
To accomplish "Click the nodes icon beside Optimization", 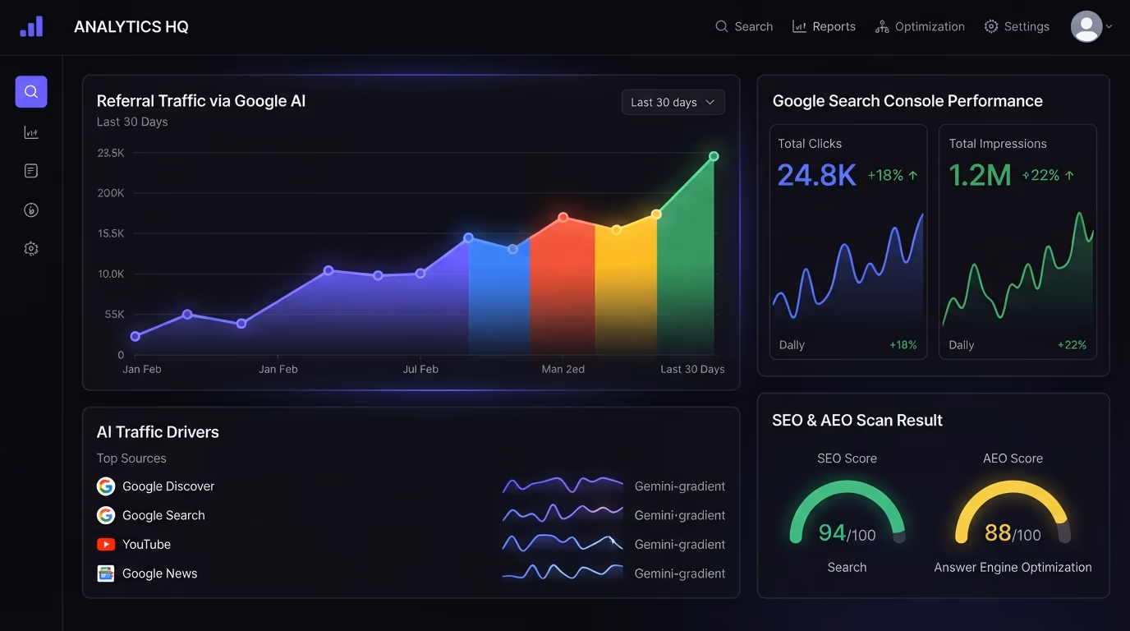I will [882, 26].
